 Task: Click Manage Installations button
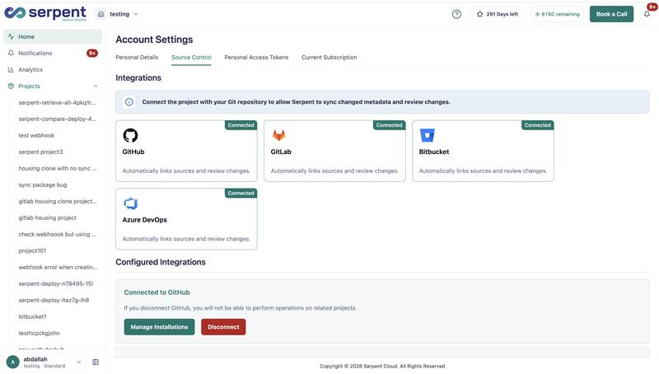[159, 327]
